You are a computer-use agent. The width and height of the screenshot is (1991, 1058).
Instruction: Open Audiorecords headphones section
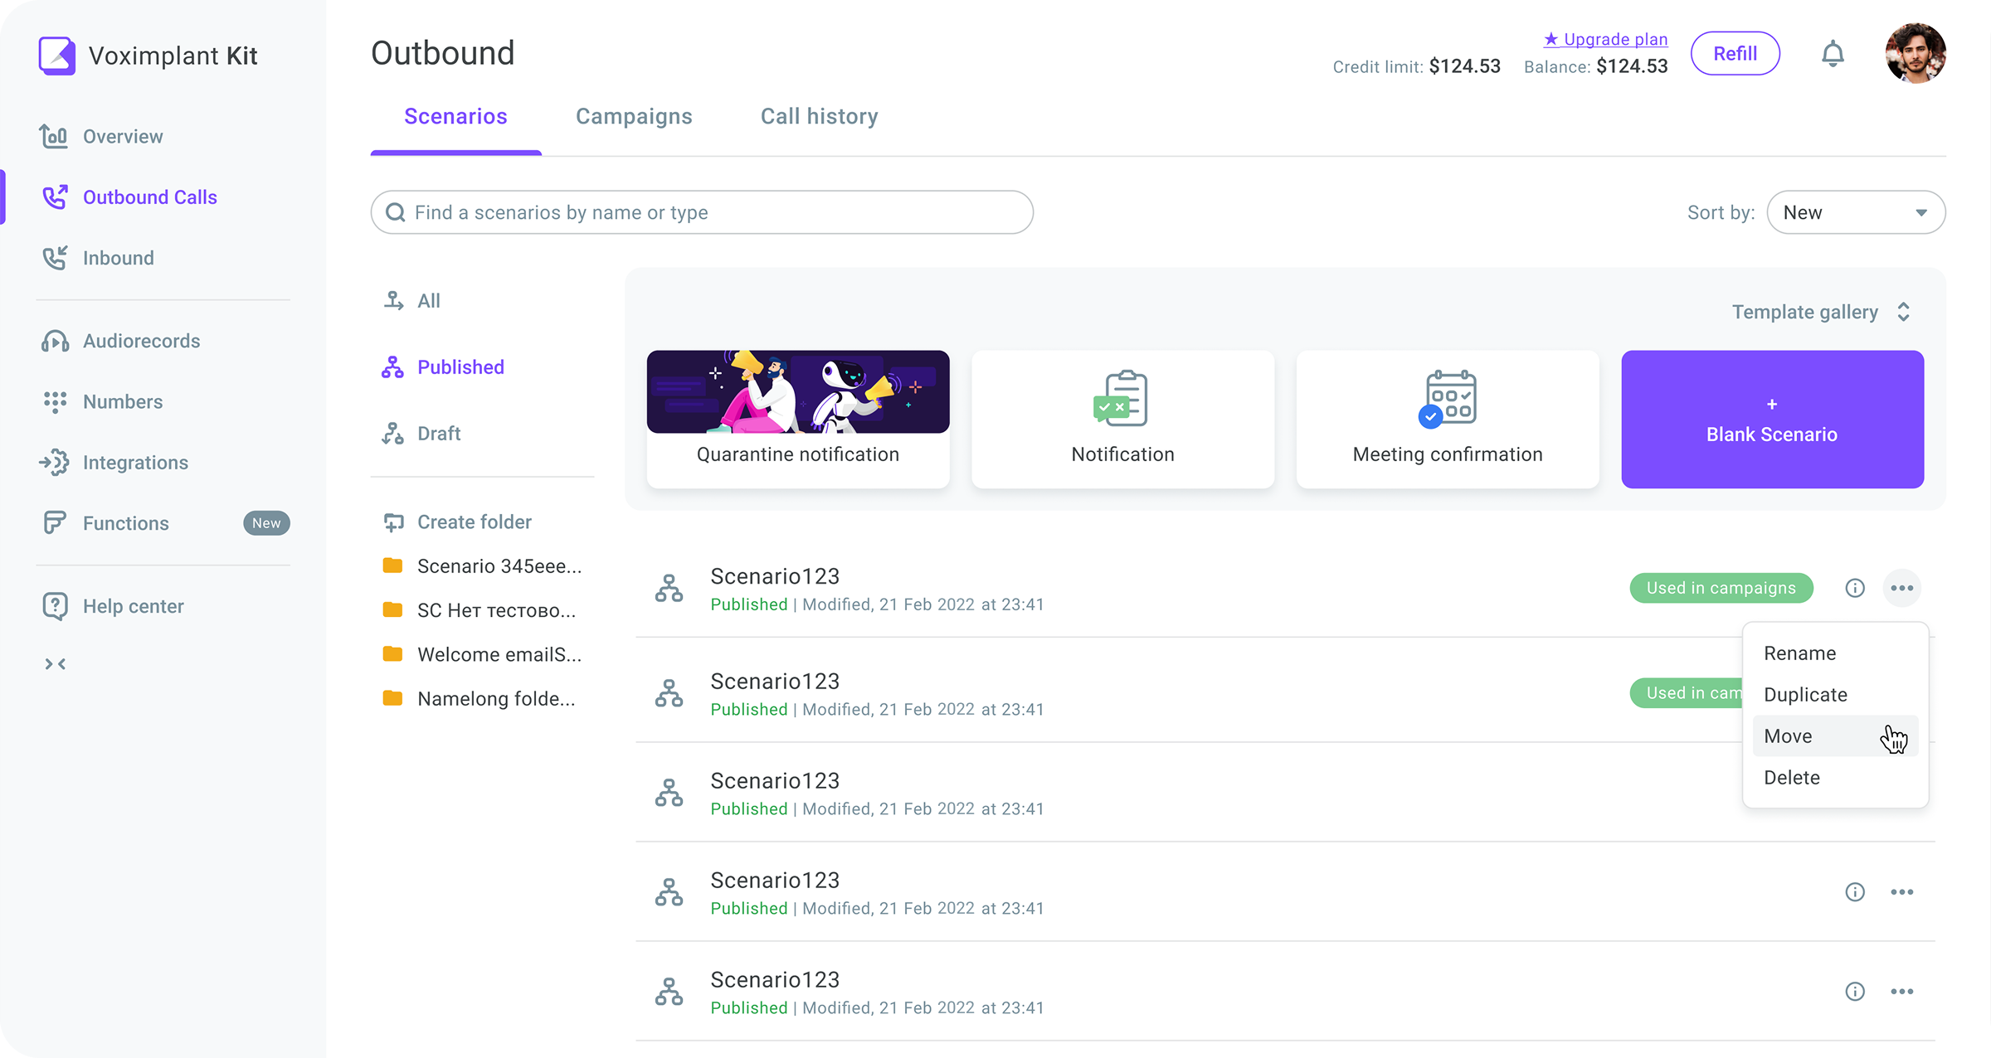121,341
